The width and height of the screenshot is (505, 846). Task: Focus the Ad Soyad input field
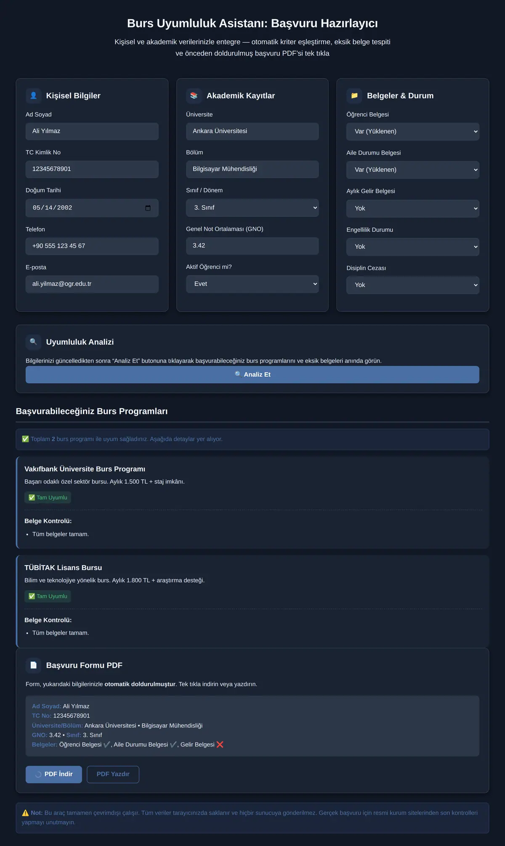tap(92, 131)
